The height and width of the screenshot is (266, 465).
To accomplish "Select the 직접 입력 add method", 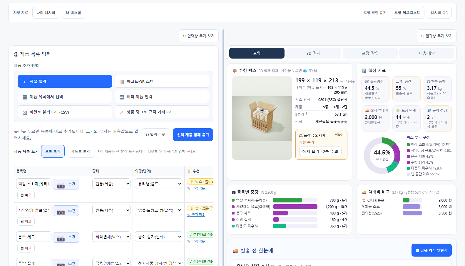I will [x=65, y=81].
